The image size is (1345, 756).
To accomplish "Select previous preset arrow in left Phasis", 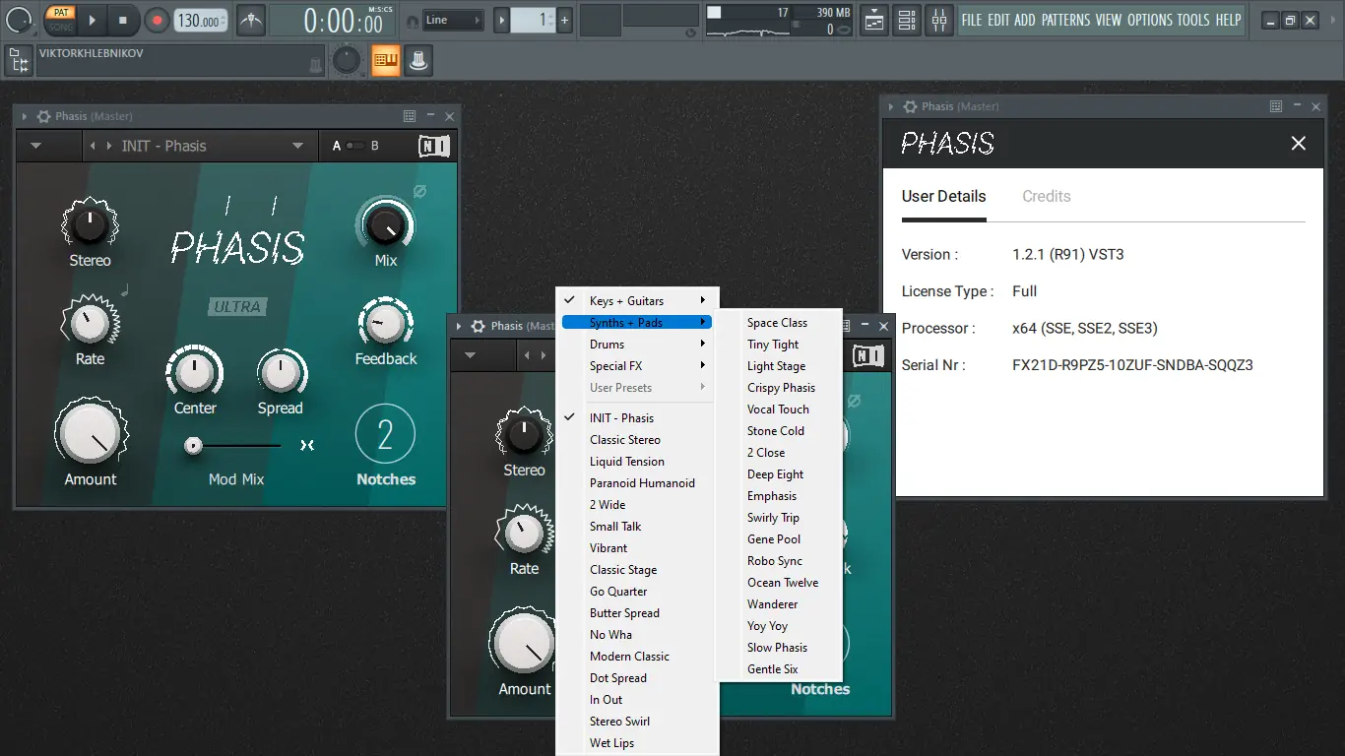I will coord(94,147).
